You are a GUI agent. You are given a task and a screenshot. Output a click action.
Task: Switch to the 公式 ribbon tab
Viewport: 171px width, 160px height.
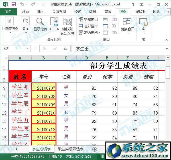click(x=77, y=11)
